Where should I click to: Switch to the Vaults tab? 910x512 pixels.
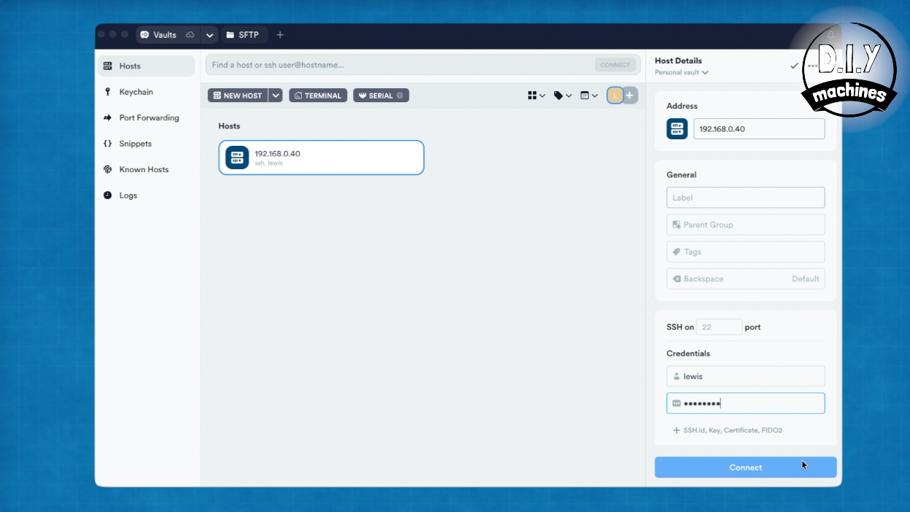[158, 35]
